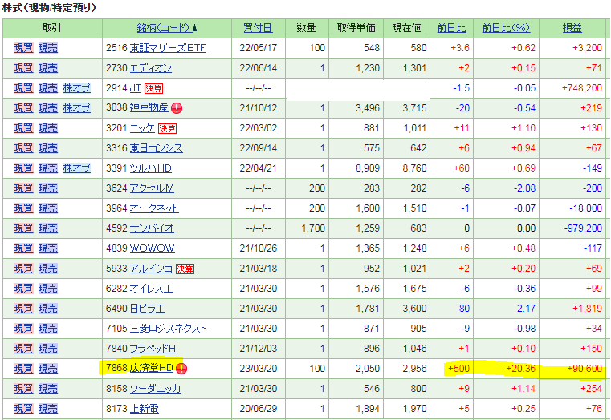This screenshot has width=611, height=420.
Task: Click the -979,200 loss value
Action: click(584, 228)
